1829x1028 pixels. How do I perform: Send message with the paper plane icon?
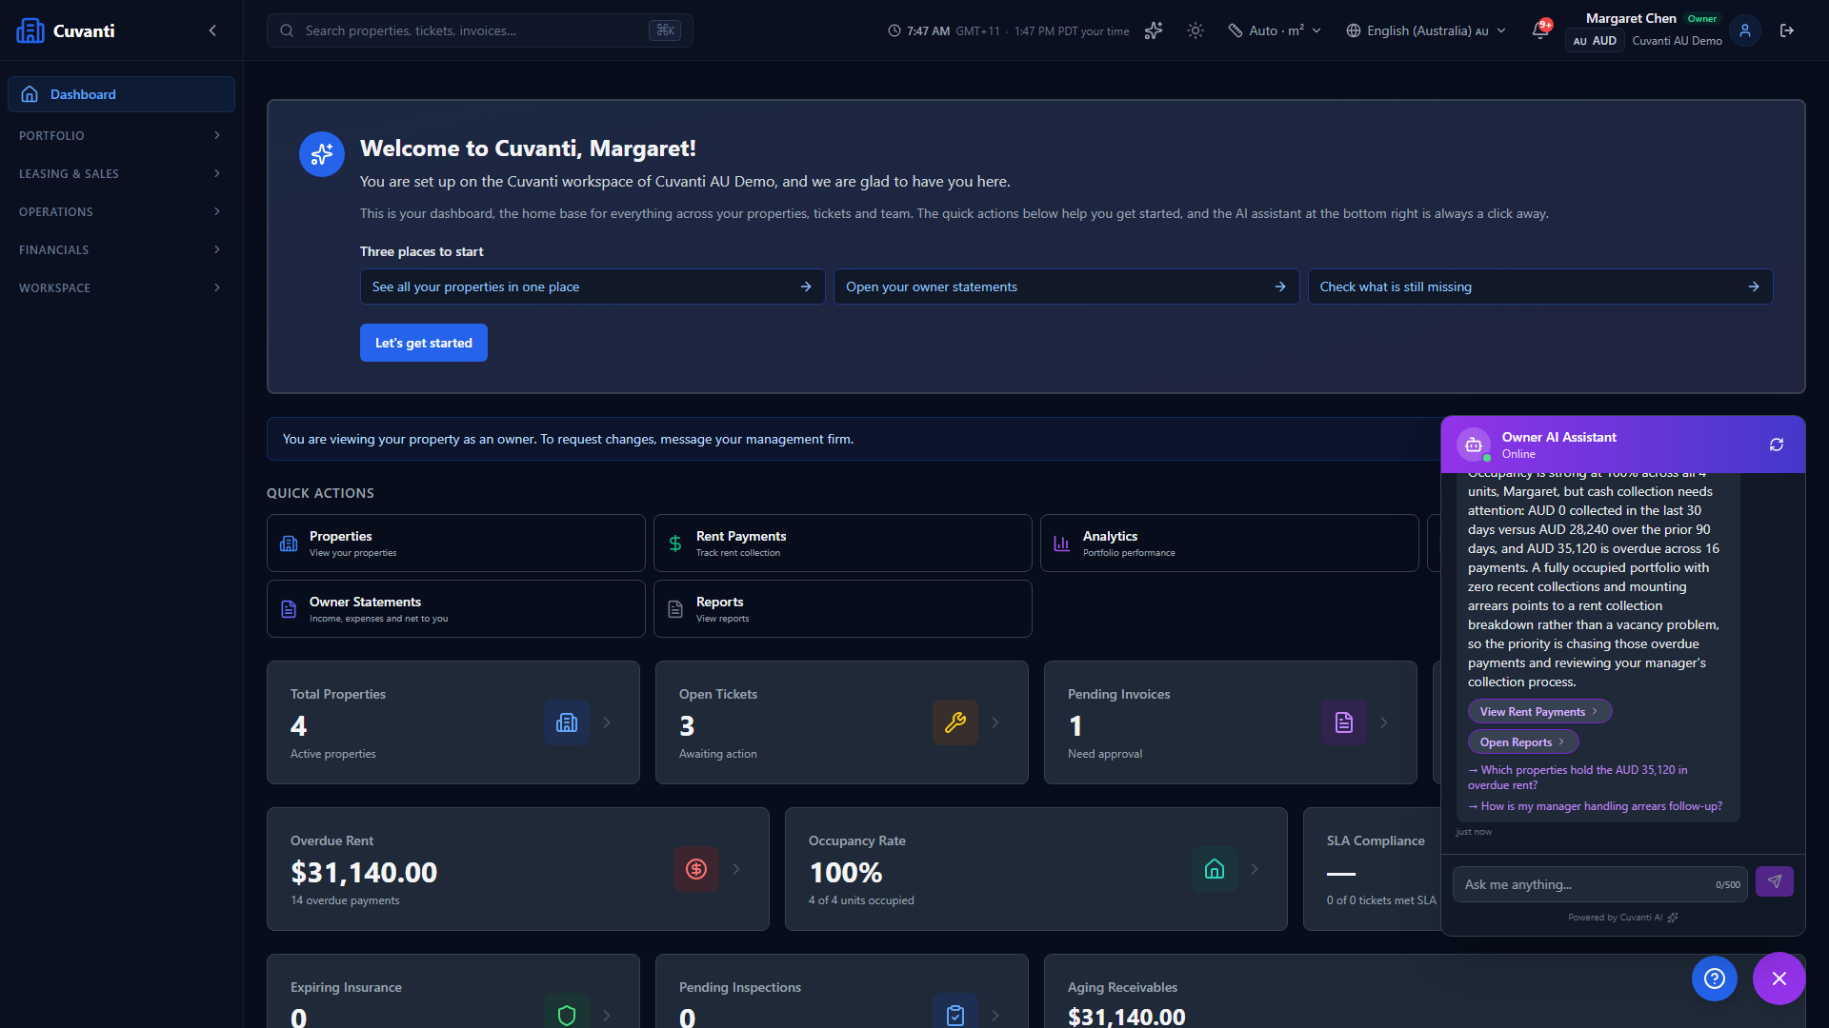click(x=1775, y=881)
